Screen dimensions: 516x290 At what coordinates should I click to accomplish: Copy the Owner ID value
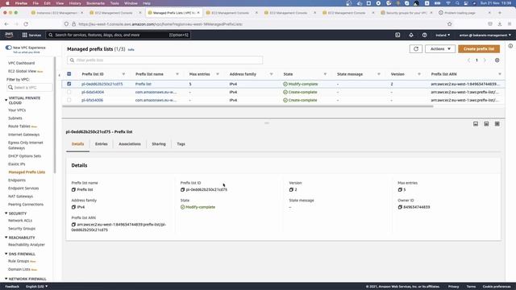[400, 207]
